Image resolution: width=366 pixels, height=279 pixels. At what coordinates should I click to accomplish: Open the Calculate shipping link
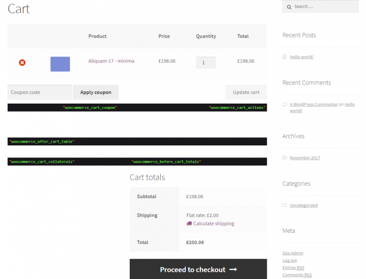pyautogui.click(x=213, y=223)
